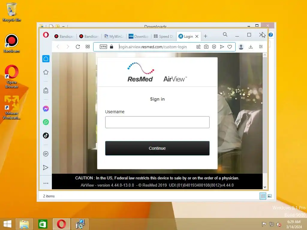Open the sidebar player icon
Viewport: 307px width, 230px height.
[46, 154]
